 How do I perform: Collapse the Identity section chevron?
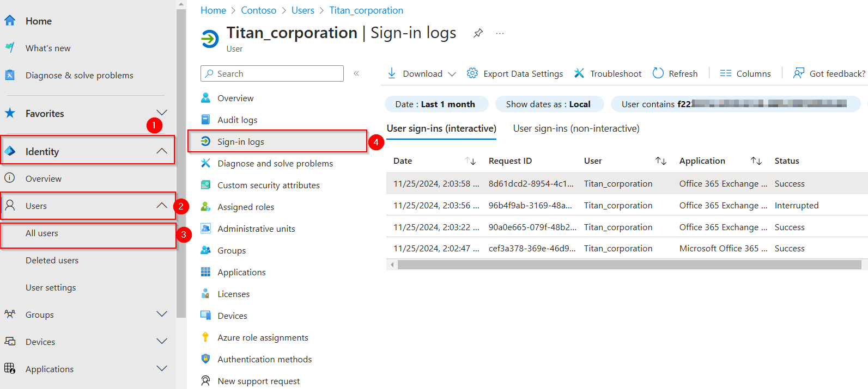click(x=162, y=151)
